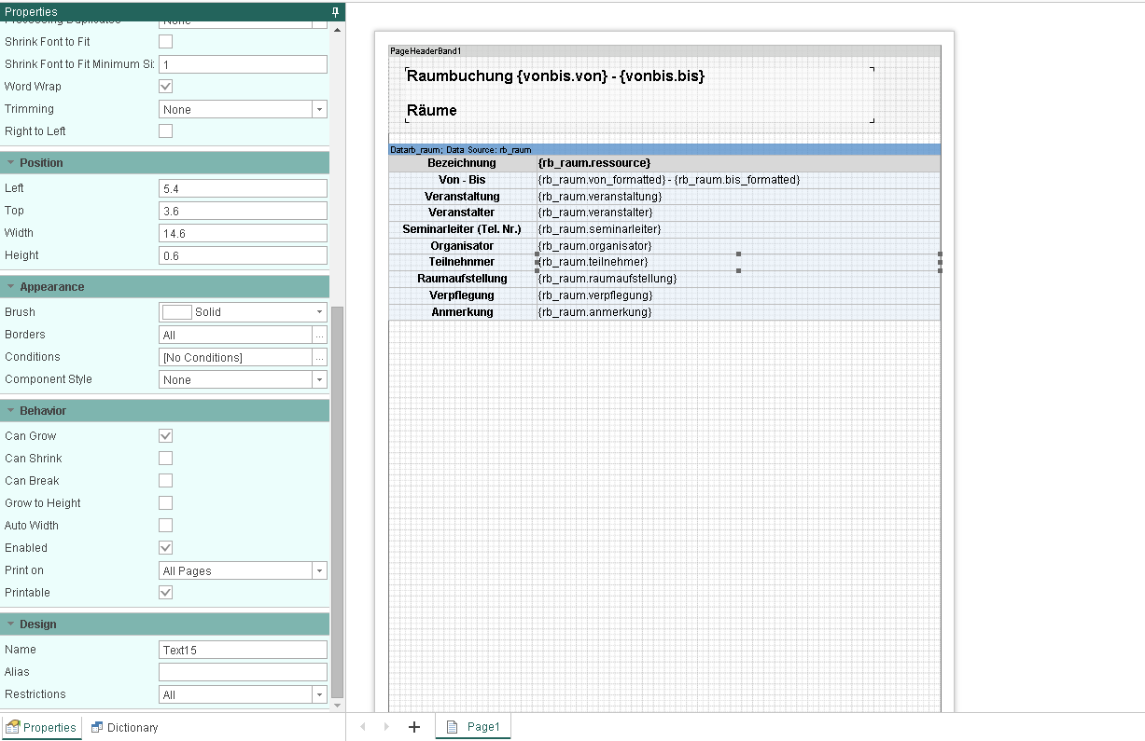Open the Print on dropdown
The width and height of the screenshot is (1145, 741).
(x=320, y=570)
